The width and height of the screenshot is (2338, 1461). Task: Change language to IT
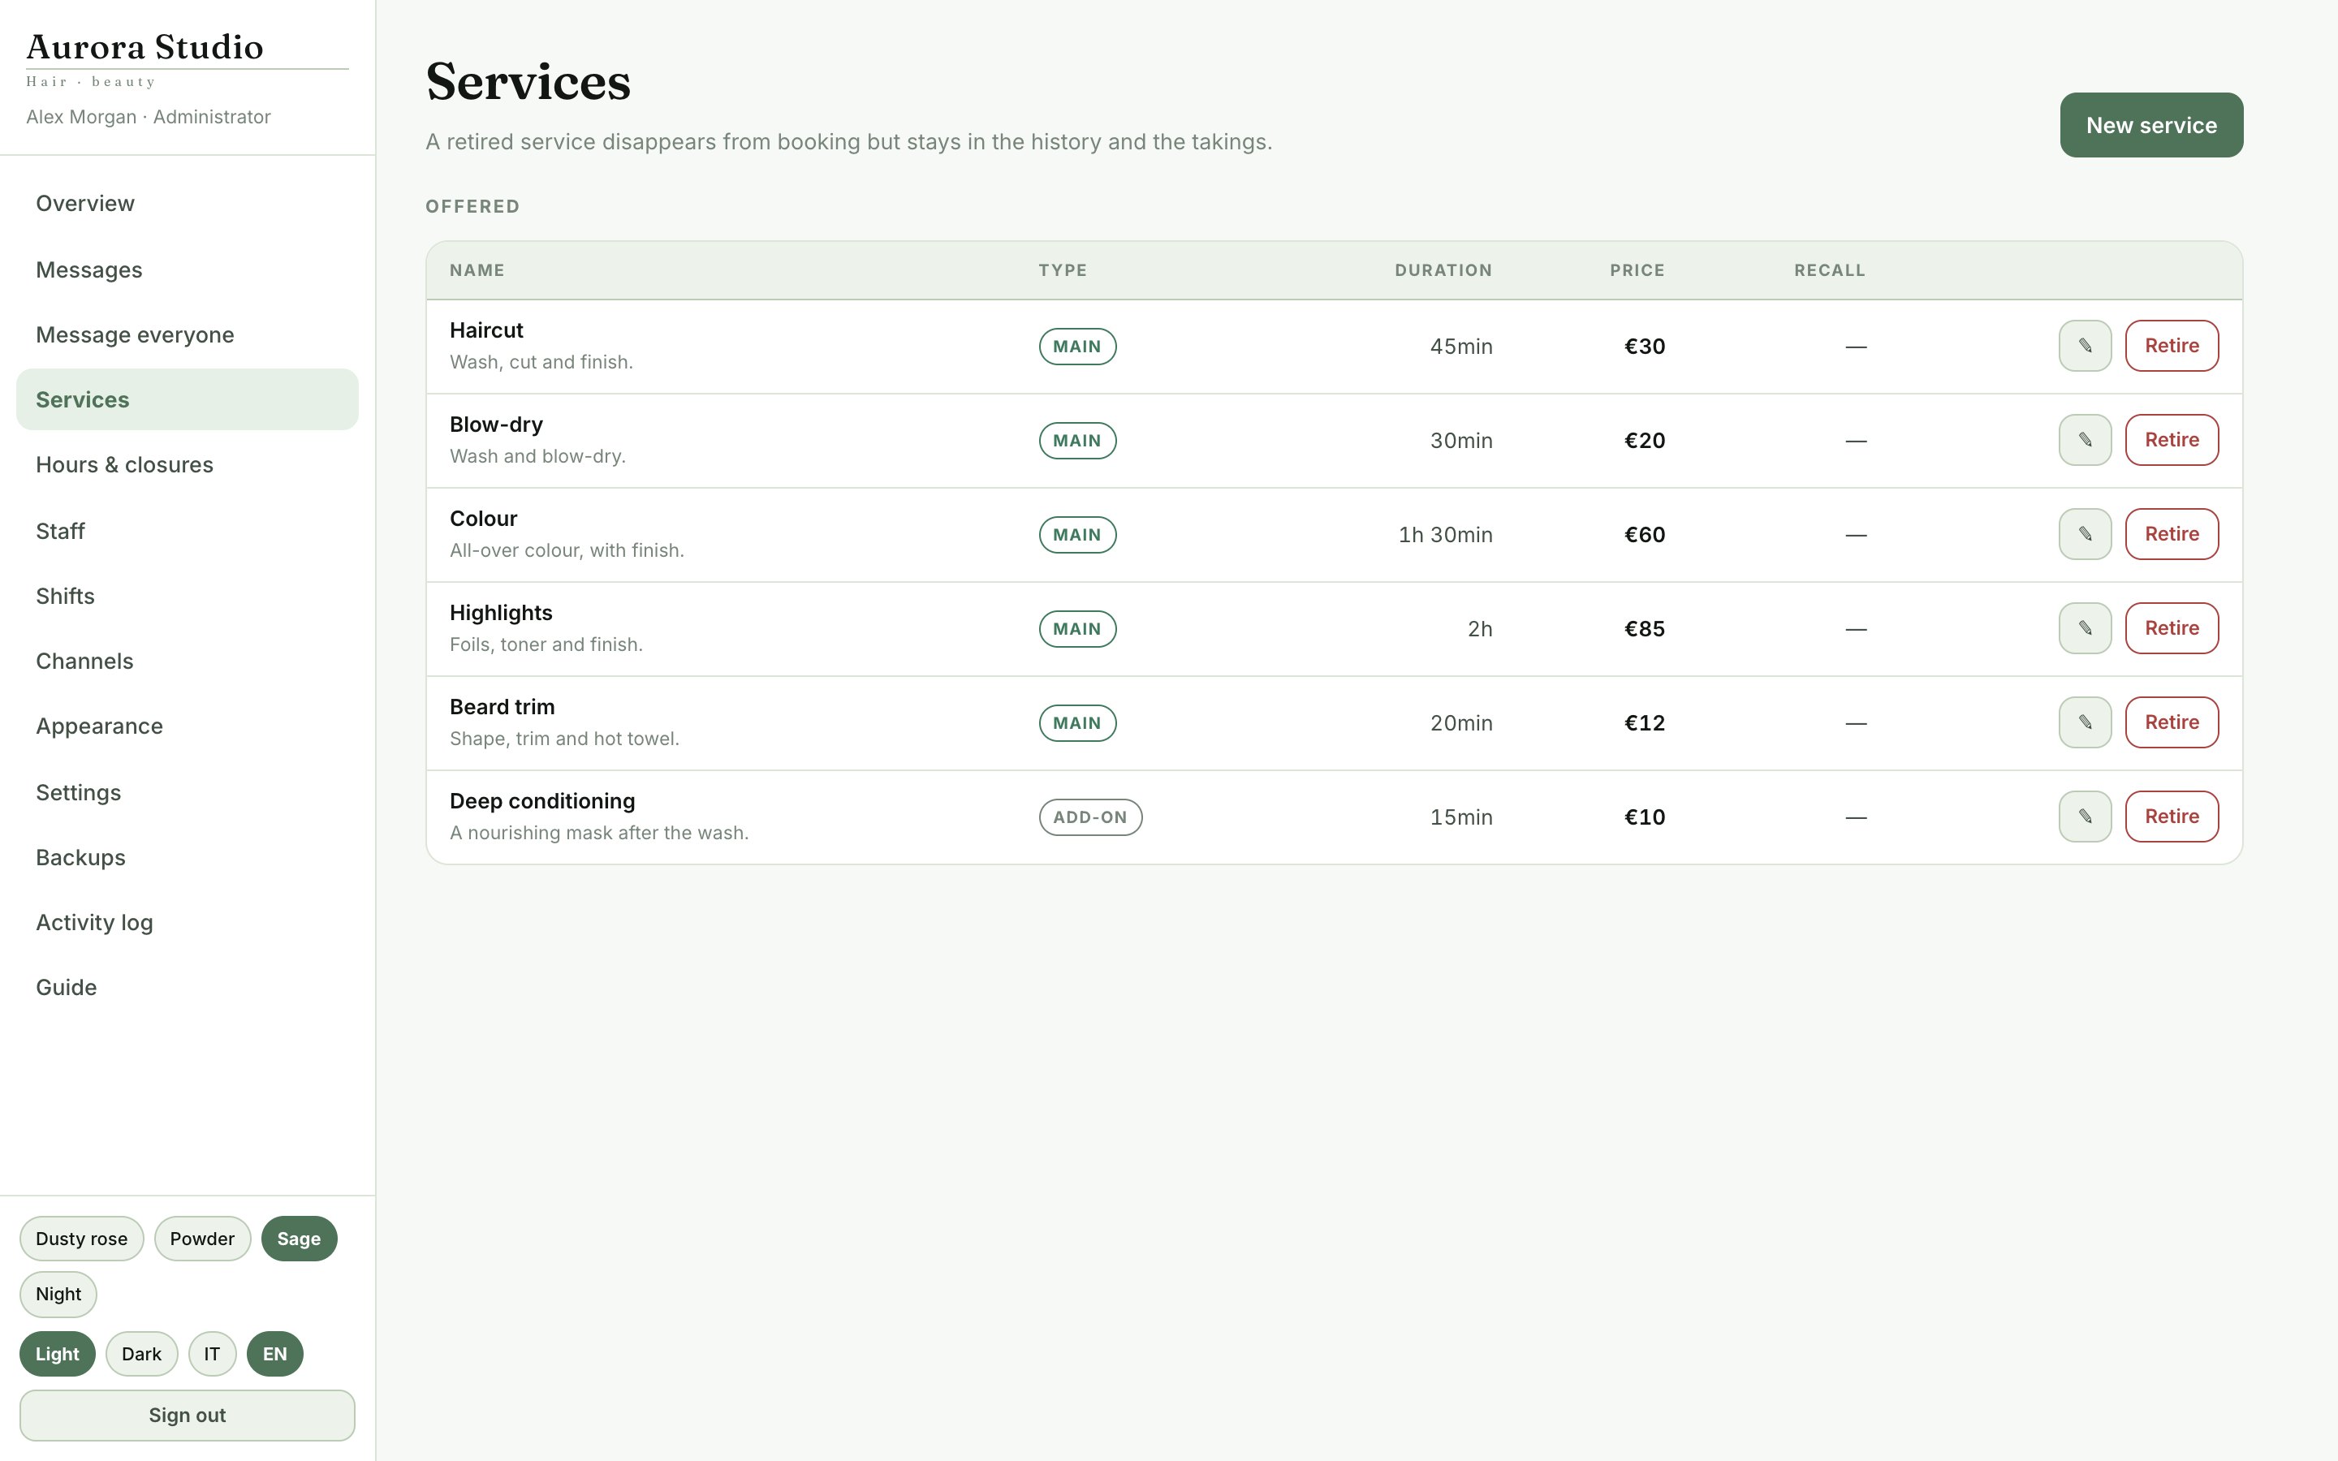pyautogui.click(x=212, y=1354)
